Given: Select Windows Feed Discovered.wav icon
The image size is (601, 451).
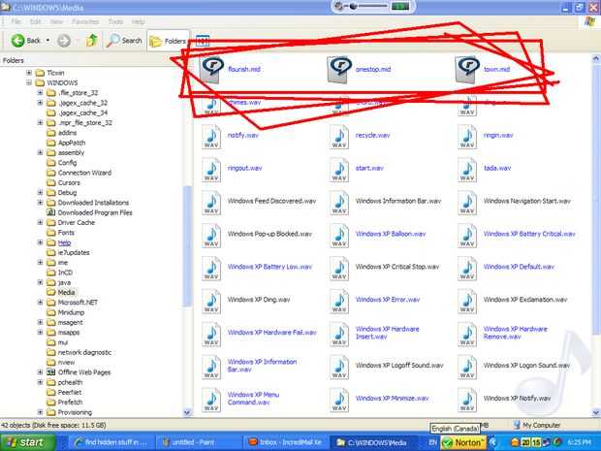Looking at the screenshot, I should (x=211, y=203).
